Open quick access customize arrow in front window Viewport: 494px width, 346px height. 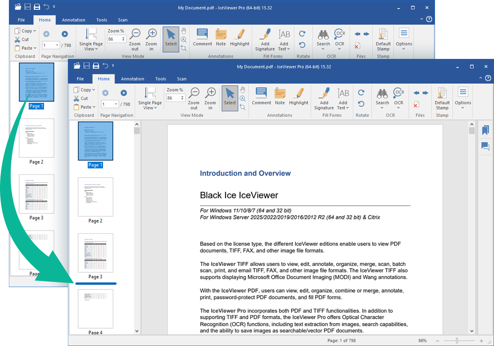coord(113,66)
